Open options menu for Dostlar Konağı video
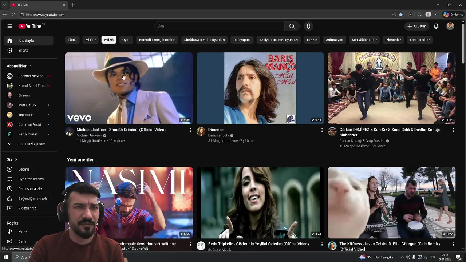 (x=453, y=130)
